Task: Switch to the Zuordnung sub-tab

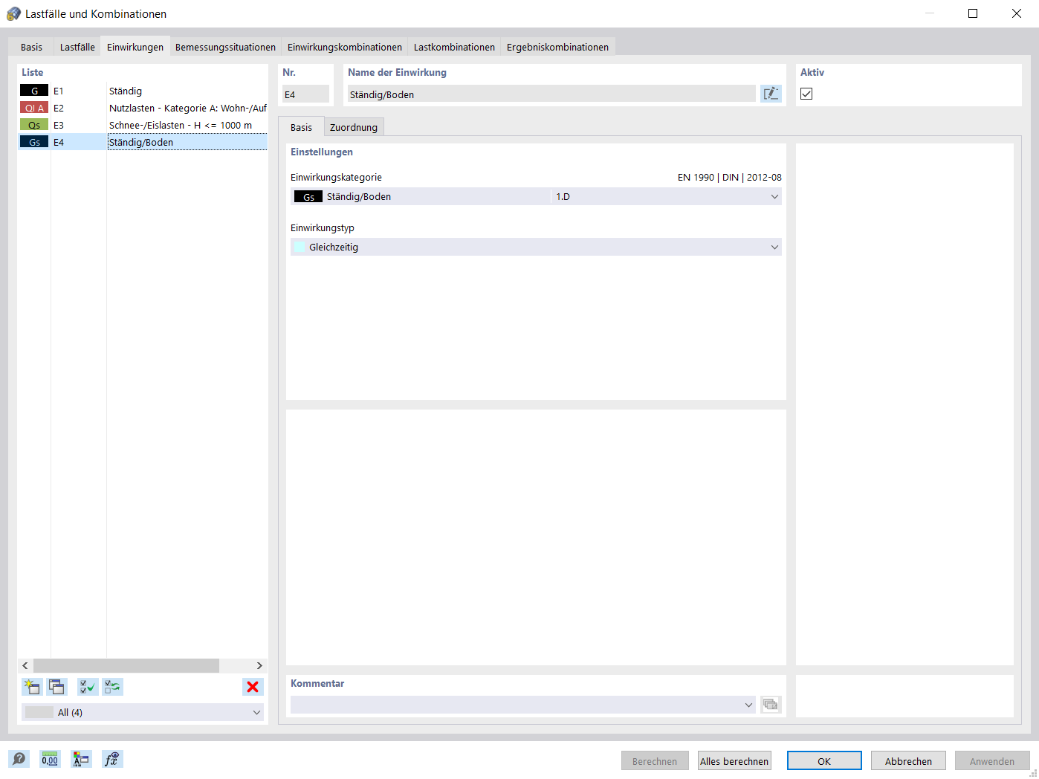Action: (x=354, y=127)
